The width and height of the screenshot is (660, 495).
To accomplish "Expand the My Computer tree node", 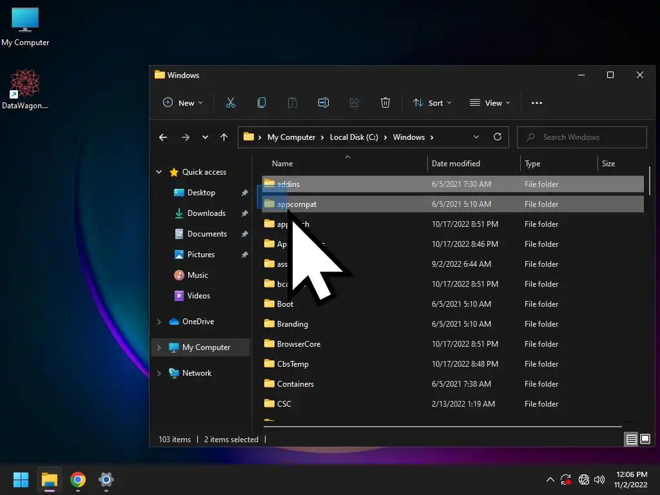I will click(x=159, y=347).
